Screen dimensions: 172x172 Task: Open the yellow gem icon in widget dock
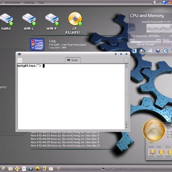point(142,51)
